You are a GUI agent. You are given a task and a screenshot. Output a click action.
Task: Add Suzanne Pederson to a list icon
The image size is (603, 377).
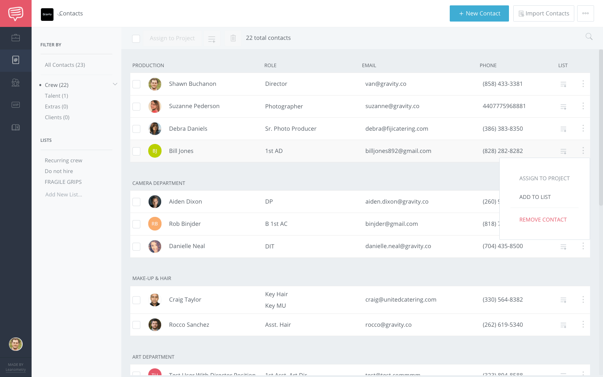564,107
